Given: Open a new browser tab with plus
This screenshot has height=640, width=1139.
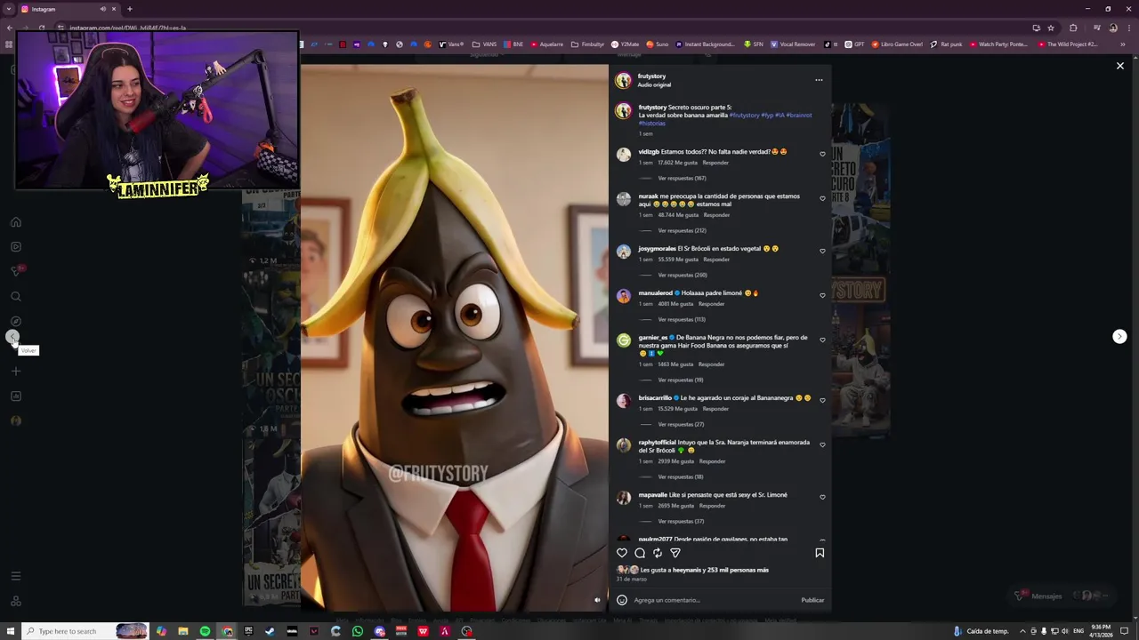Looking at the screenshot, I should [x=130, y=9].
